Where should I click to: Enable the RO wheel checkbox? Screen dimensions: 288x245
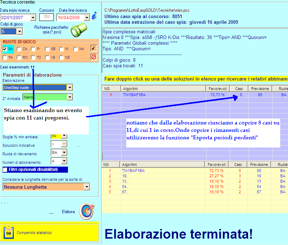tap(19, 57)
